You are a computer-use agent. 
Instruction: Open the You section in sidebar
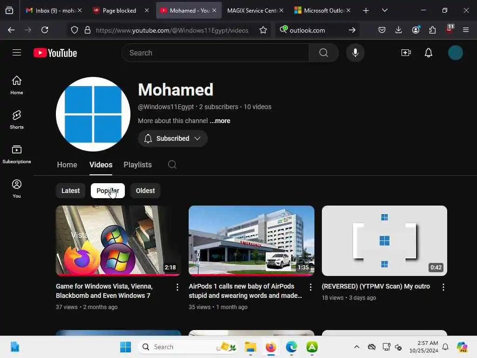pyautogui.click(x=17, y=189)
